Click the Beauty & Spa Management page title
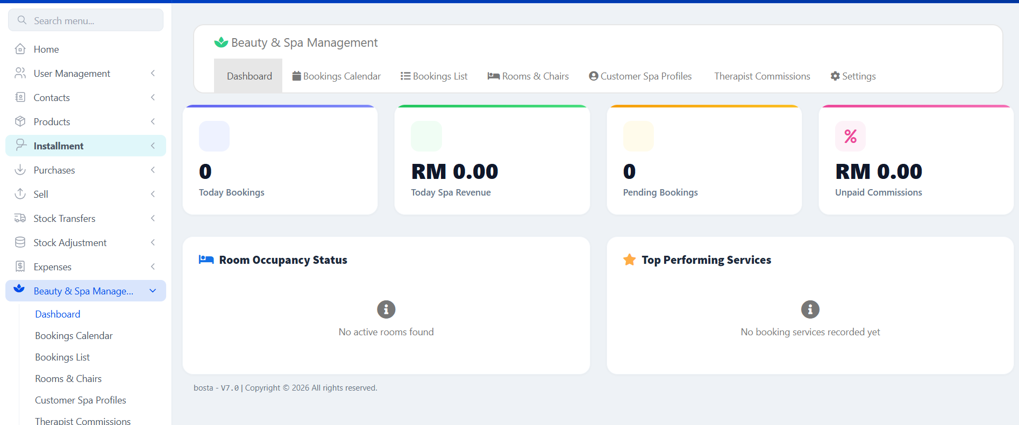The width and height of the screenshot is (1019, 425). coord(304,42)
